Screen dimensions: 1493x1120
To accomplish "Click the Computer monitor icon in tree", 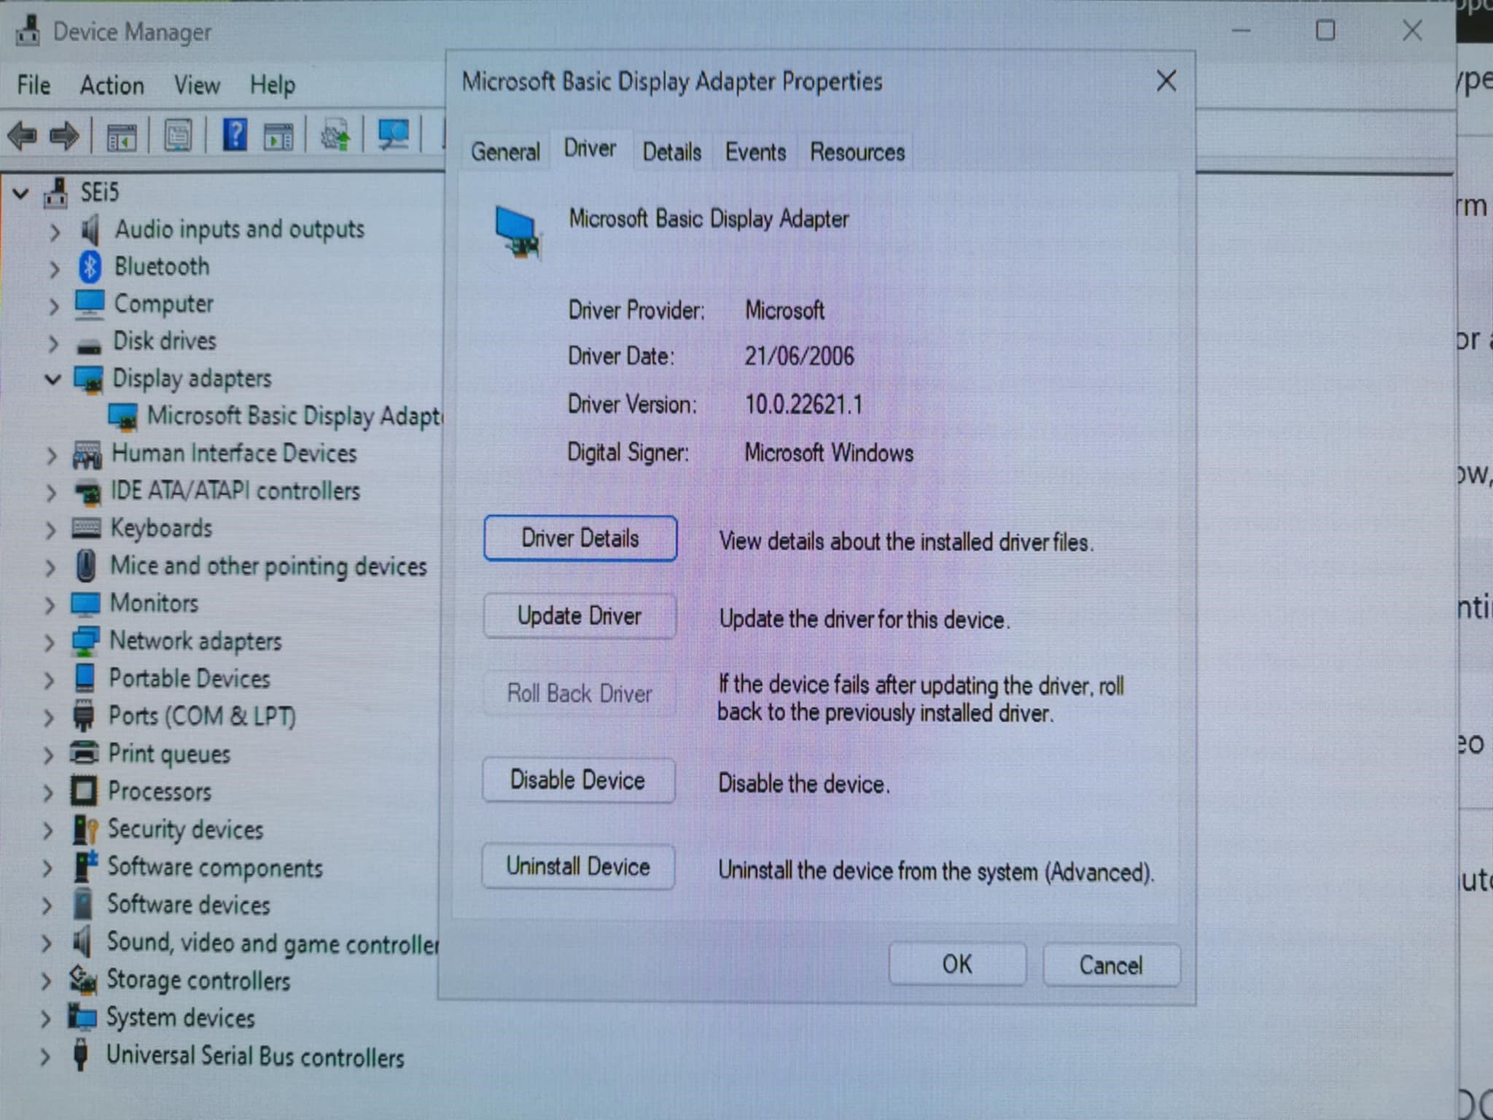I will point(89,304).
